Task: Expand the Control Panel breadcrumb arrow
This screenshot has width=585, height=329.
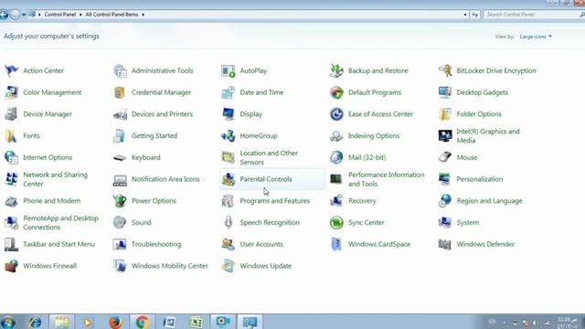Action: pyautogui.click(x=80, y=15)
